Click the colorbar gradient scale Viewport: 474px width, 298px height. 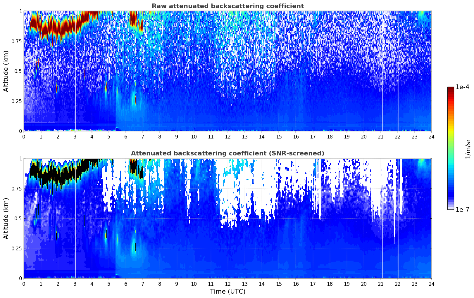pos(451,148)
